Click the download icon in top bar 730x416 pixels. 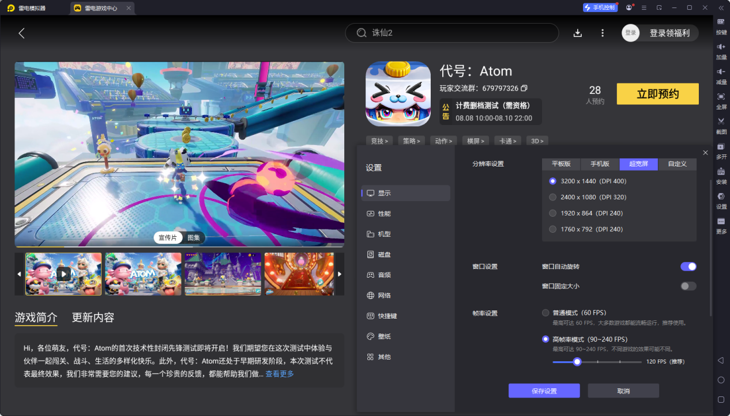(x=577, y=33)
